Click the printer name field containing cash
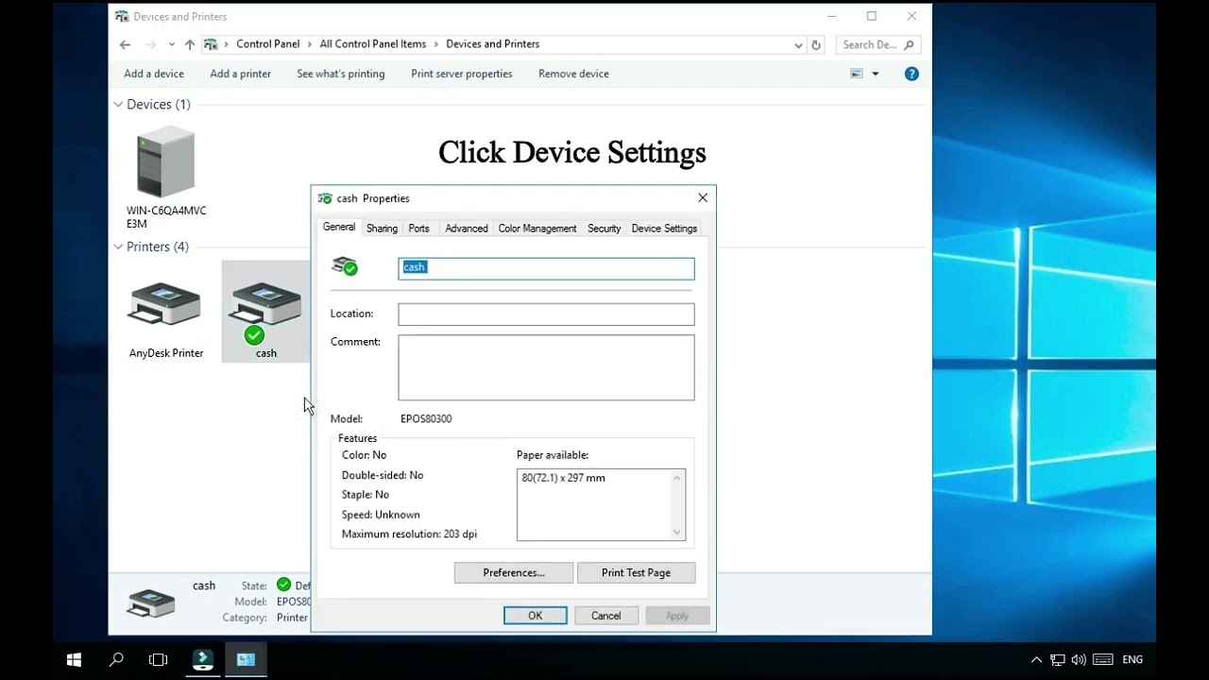The height and width of the screenshot is (680, 1209). click(546, 268)
